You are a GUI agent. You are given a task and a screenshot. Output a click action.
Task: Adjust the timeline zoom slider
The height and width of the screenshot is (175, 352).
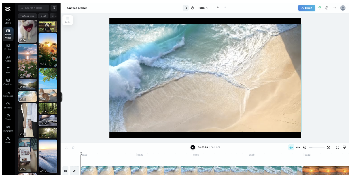[x=316, y=147]
